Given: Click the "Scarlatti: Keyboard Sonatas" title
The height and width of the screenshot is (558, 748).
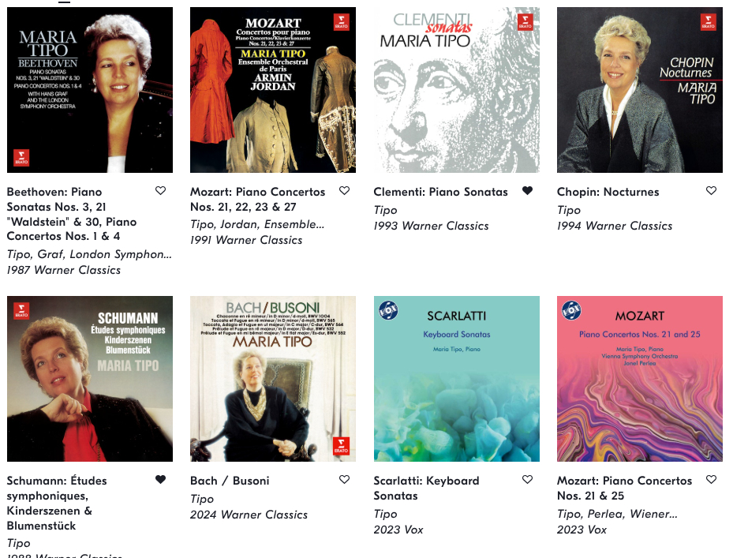Looking at the screenshot, I should pos(427,489).
